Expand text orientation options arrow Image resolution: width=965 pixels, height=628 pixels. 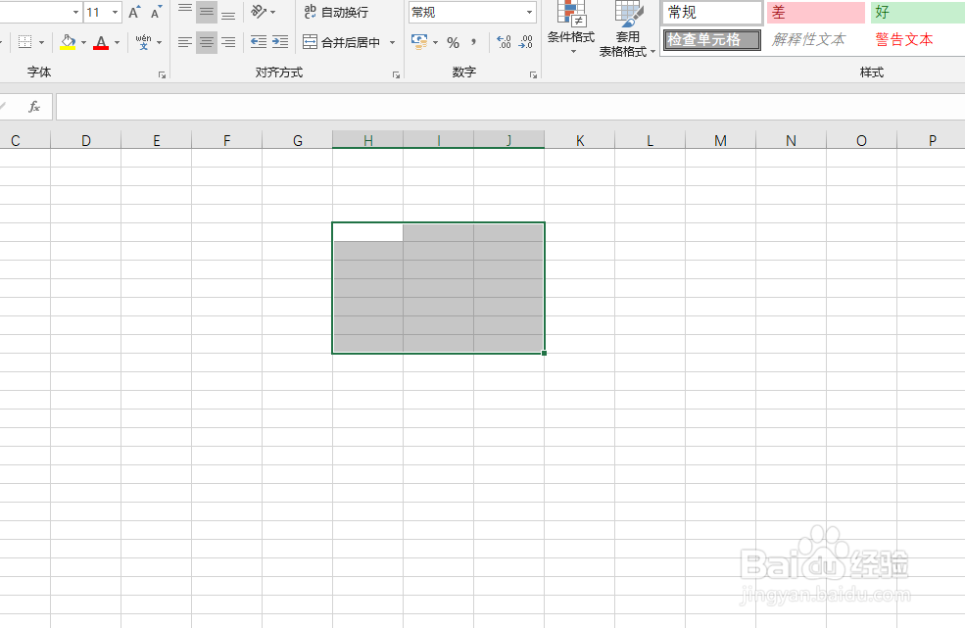pos(272,13)
